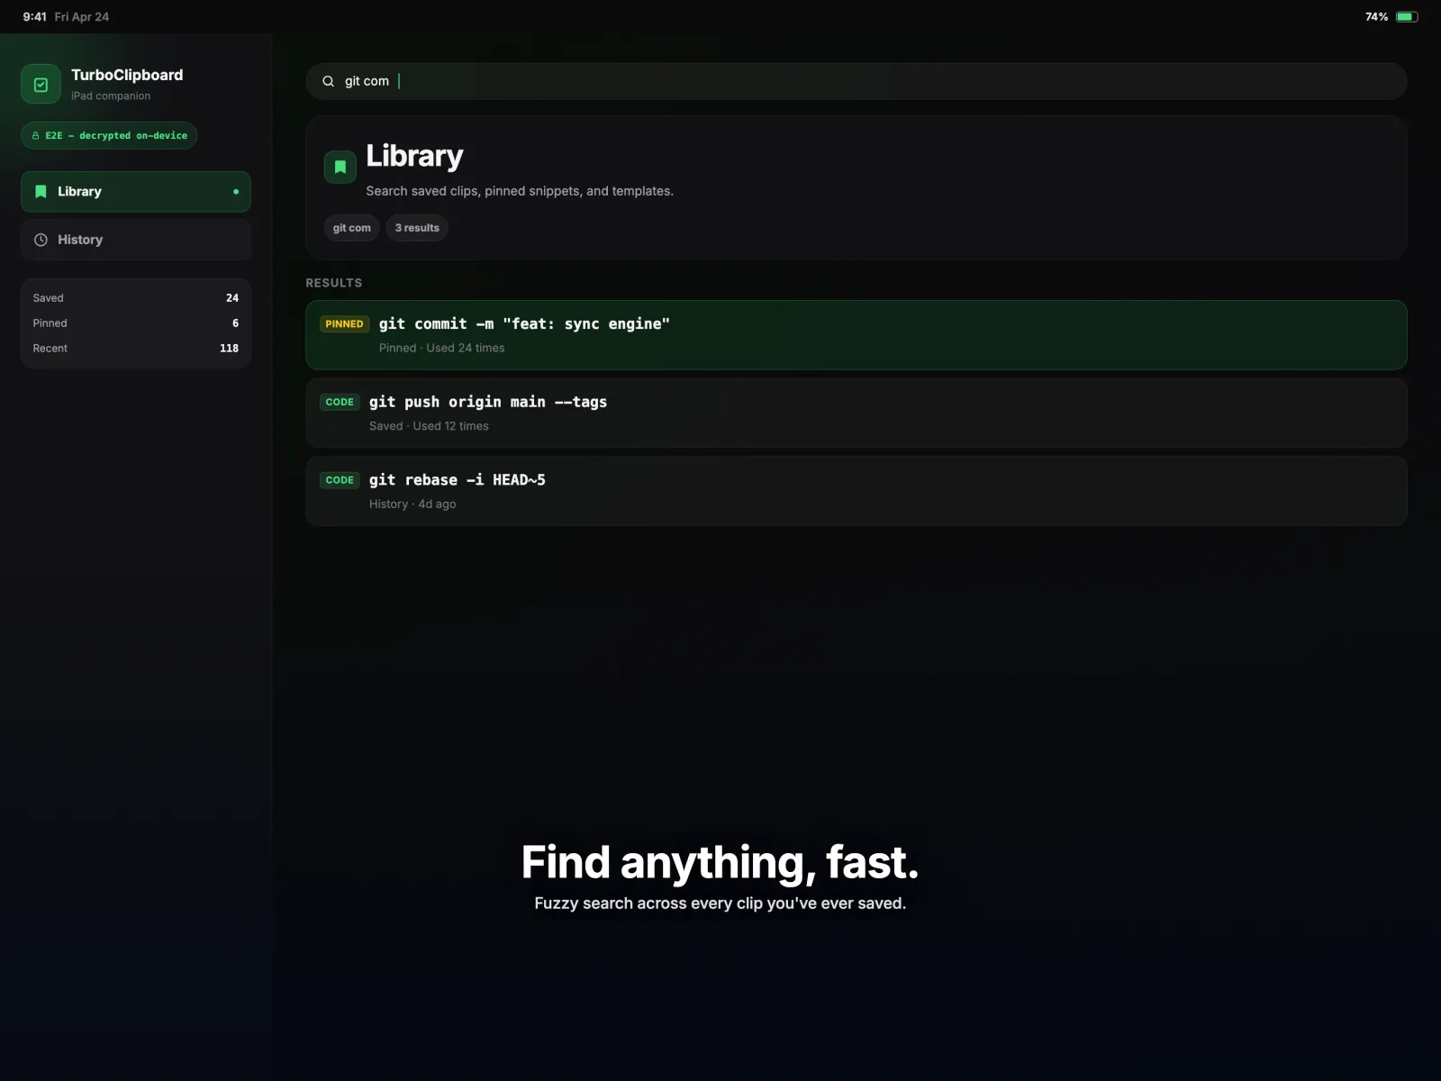Click 'History · 4d ago' text
This screenshot has height=1081, width=1441.
pos(412,504)
